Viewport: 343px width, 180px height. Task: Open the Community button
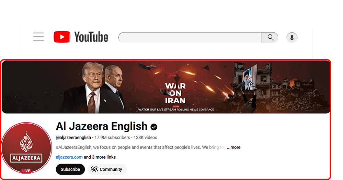[107, 169]
